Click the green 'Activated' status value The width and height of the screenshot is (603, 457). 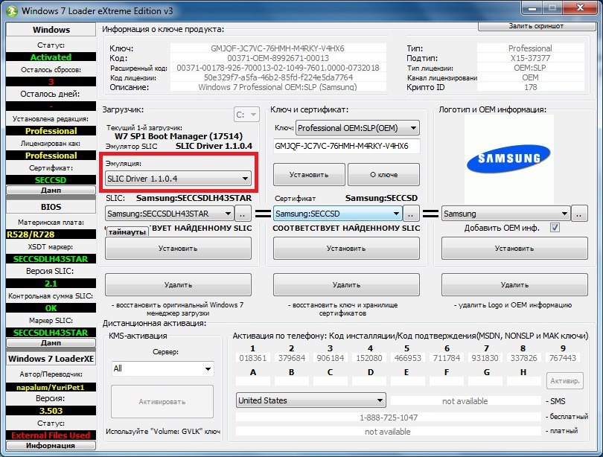(x=51, y=57)
